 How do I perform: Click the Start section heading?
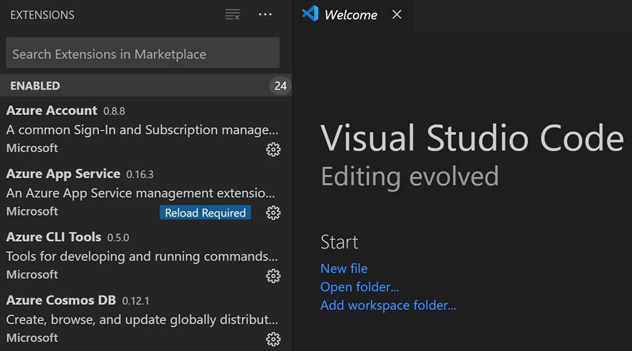tap(339, 242)
